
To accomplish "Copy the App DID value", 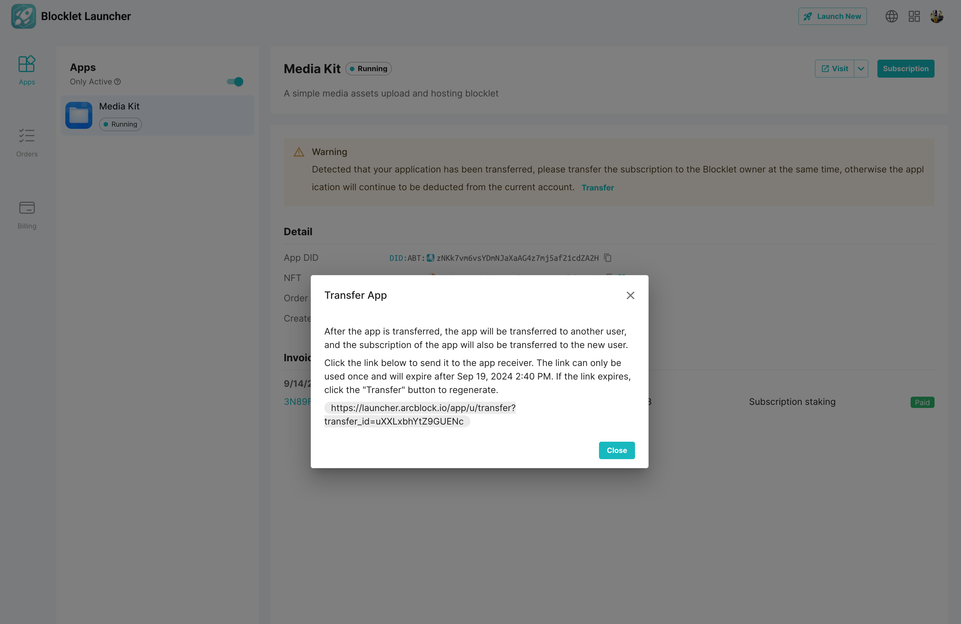I will tap(608, 257).
